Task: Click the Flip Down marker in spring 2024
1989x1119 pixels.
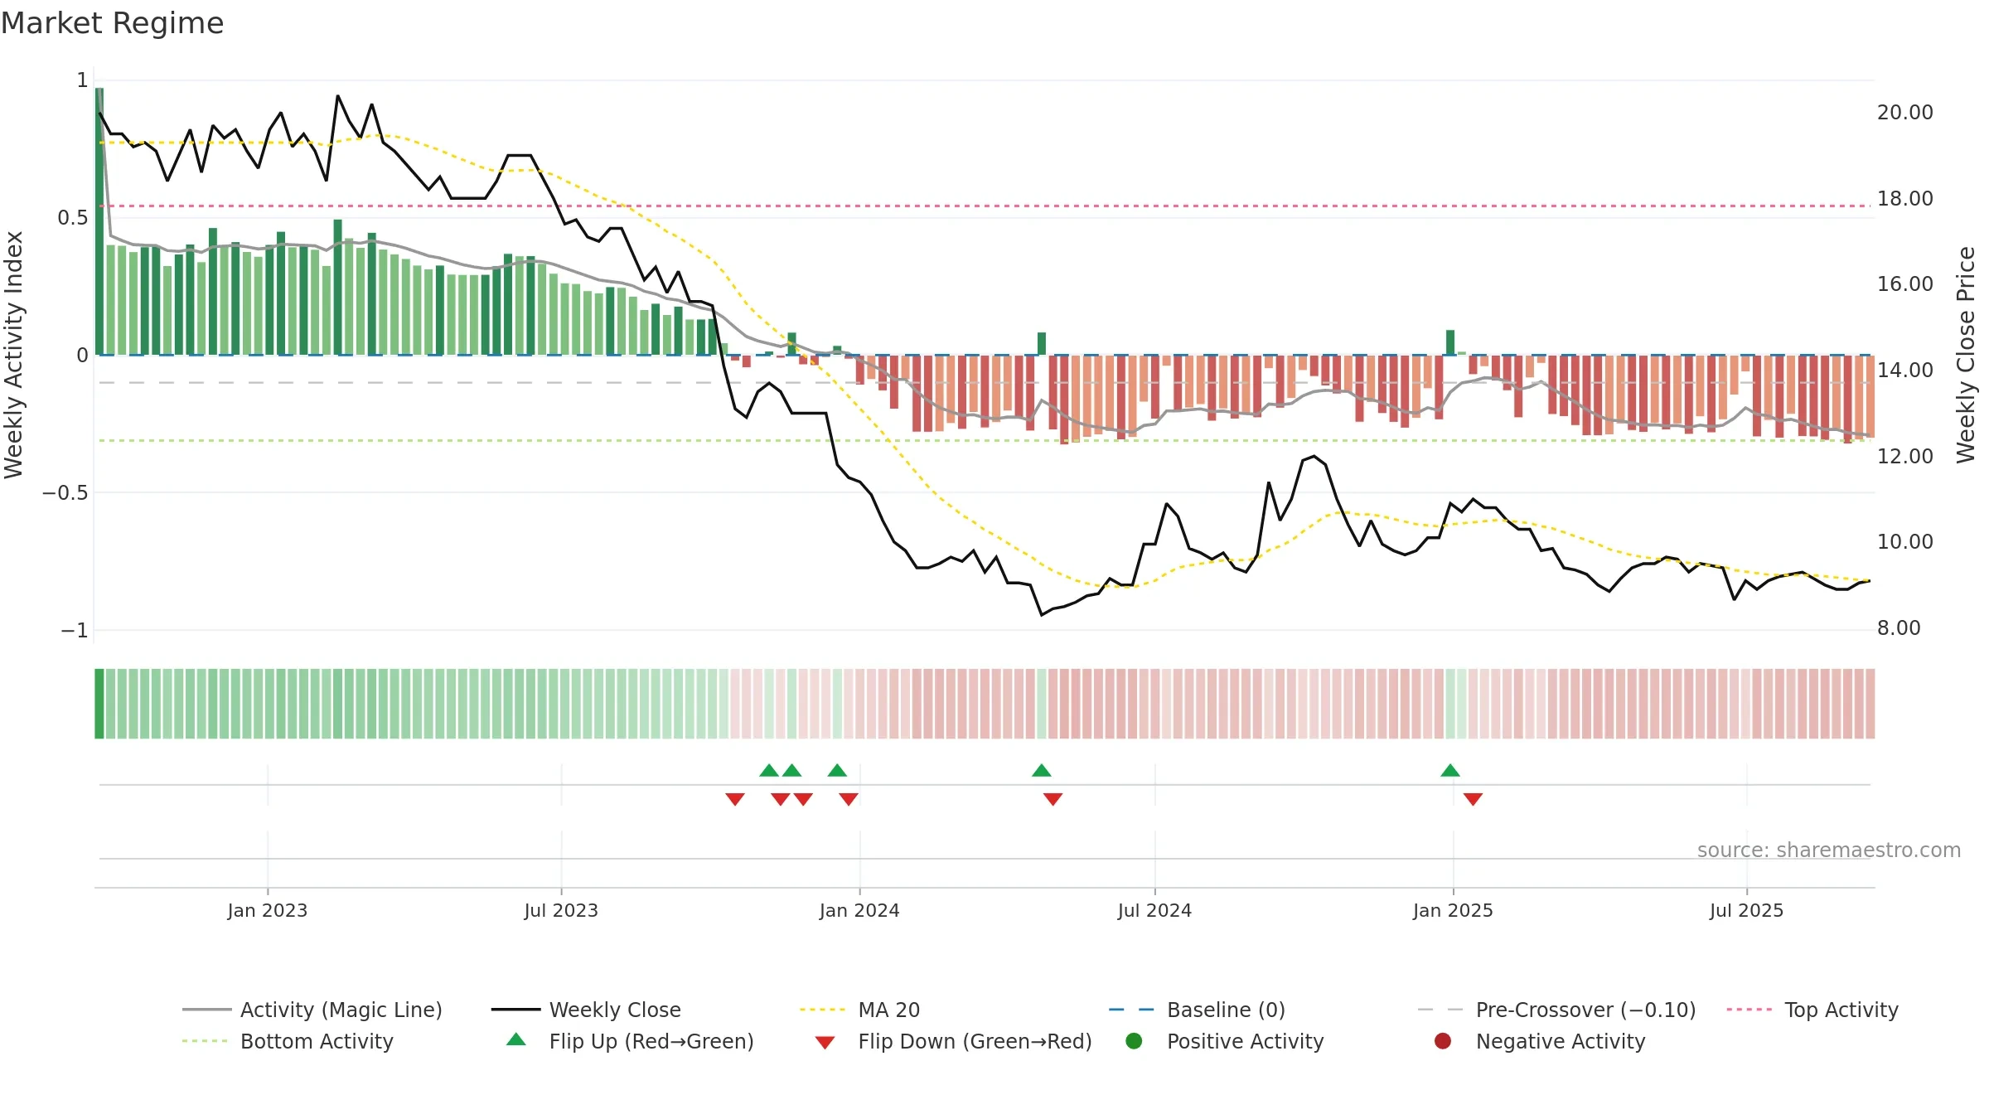Action: [x=1053, y=799]
